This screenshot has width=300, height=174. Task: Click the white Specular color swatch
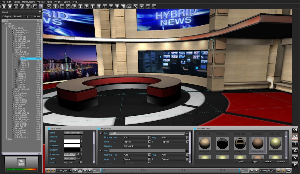(x=72, y=145)
